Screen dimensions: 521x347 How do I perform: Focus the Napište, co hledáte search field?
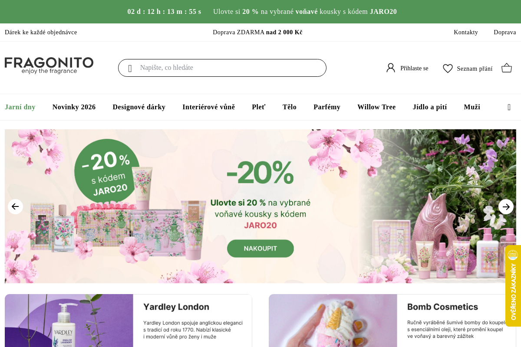222,68
